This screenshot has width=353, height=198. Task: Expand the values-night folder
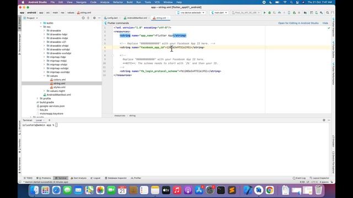(44, 91)
